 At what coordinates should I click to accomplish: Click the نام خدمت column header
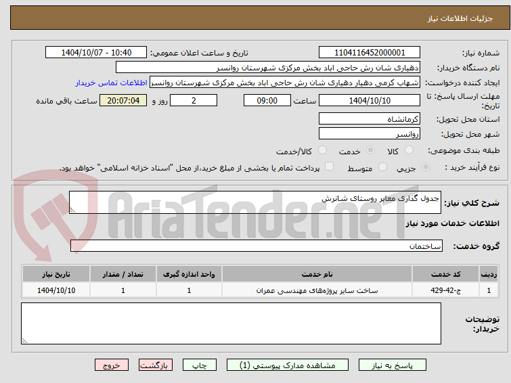(317, 274)
